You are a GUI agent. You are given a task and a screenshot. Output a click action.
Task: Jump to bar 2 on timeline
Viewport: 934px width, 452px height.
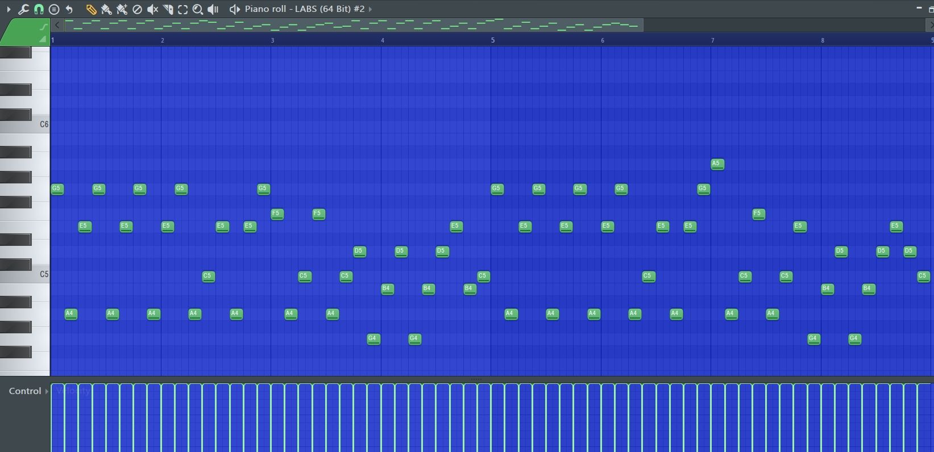163,40
